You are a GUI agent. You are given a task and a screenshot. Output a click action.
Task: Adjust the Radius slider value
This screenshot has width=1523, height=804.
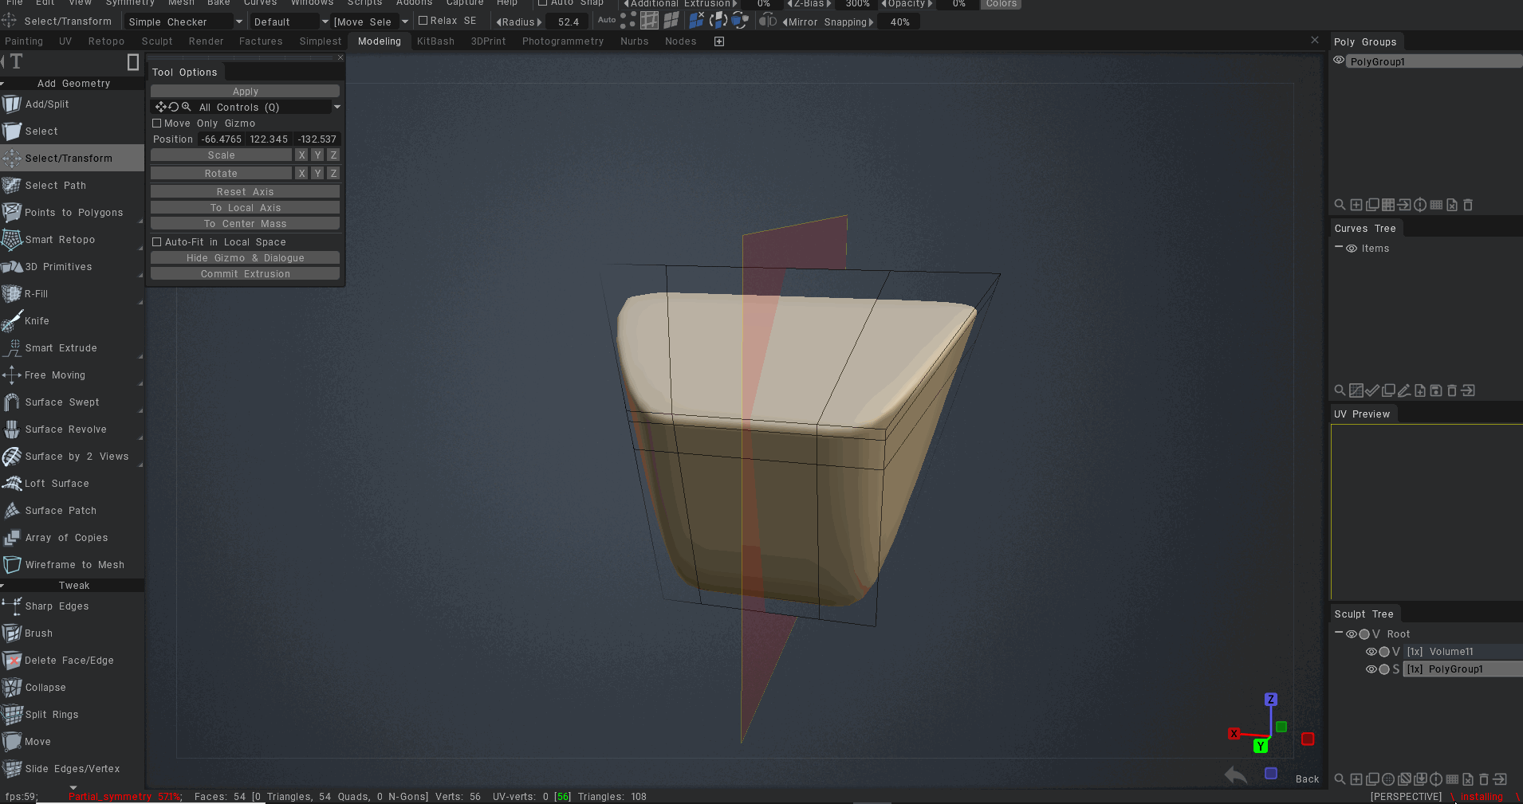point(568,22)
